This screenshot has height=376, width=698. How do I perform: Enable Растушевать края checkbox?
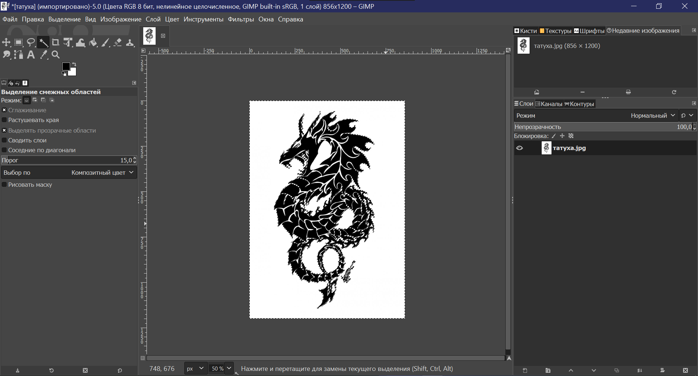point(4,120)
